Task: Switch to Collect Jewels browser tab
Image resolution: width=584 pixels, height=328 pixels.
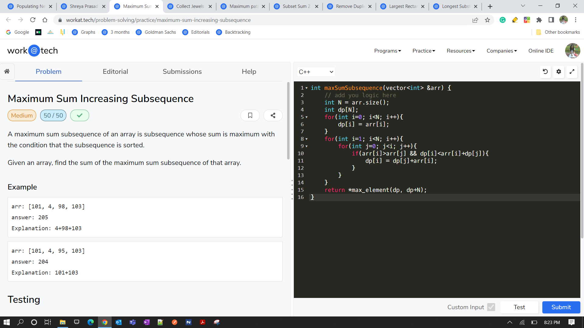Action: 190,6
